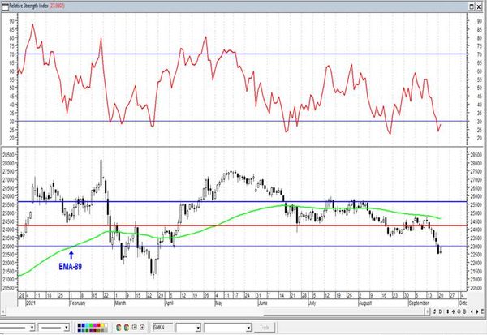This screenshot has width=487, height=335.
Task: Click the black left-arrow chart navigation icon
Action: [x=472, y=311]
